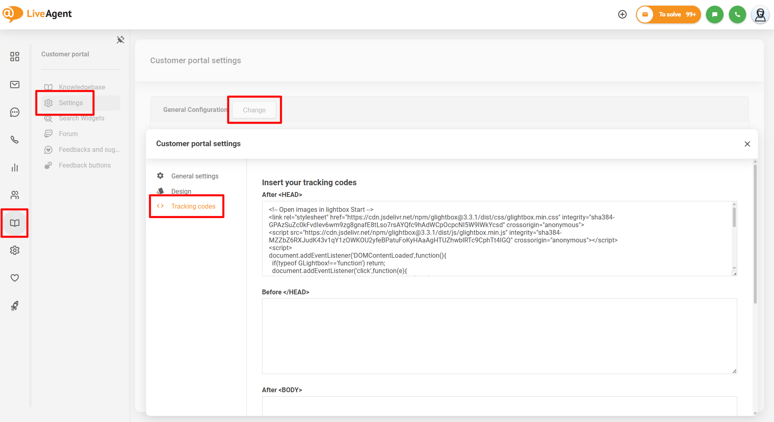Image resolution: width=774 pixels, height=422 pixels.
Task: Open the user profile avatar menu
Action: coord(760,14)
